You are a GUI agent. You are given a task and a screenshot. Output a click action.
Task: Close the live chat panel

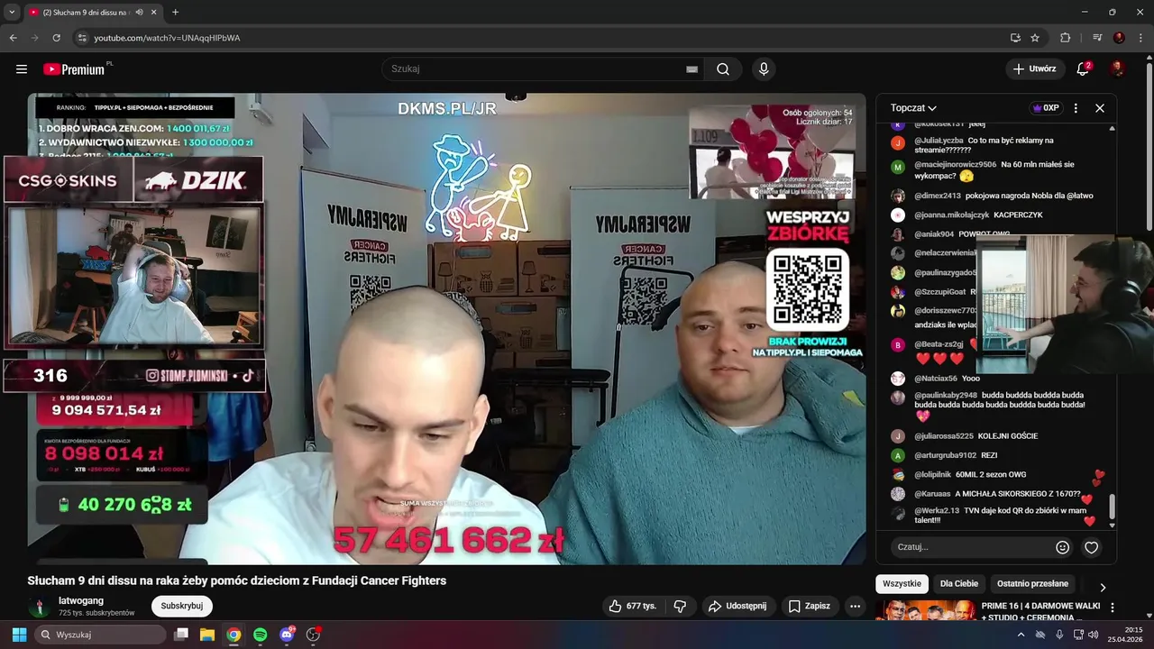tap(1100, 108)
